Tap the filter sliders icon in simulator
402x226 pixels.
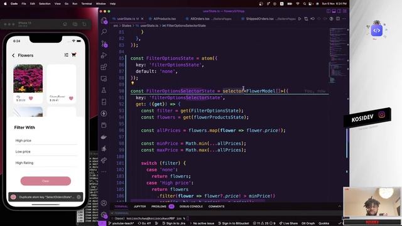click(x=66, y=55)
